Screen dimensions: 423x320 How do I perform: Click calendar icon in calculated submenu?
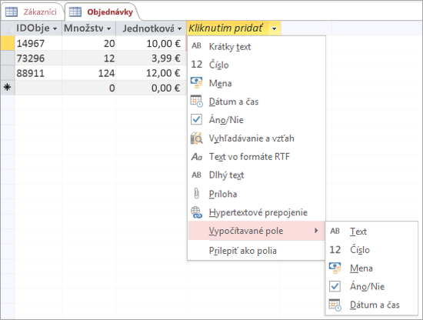tap(335, 305)
